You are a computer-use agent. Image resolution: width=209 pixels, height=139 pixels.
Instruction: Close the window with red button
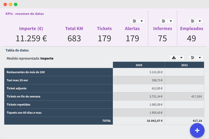(5, 4)
